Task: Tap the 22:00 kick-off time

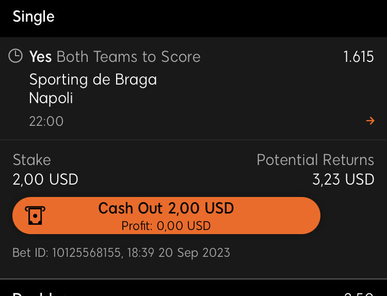Action: (x=46, y=121)
